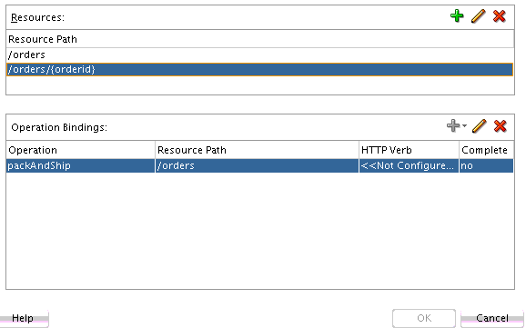Click the <<Not Configure... HTTP verb cell
The width and height of the screenshot is (526, 328).
(x=409, y=166)
